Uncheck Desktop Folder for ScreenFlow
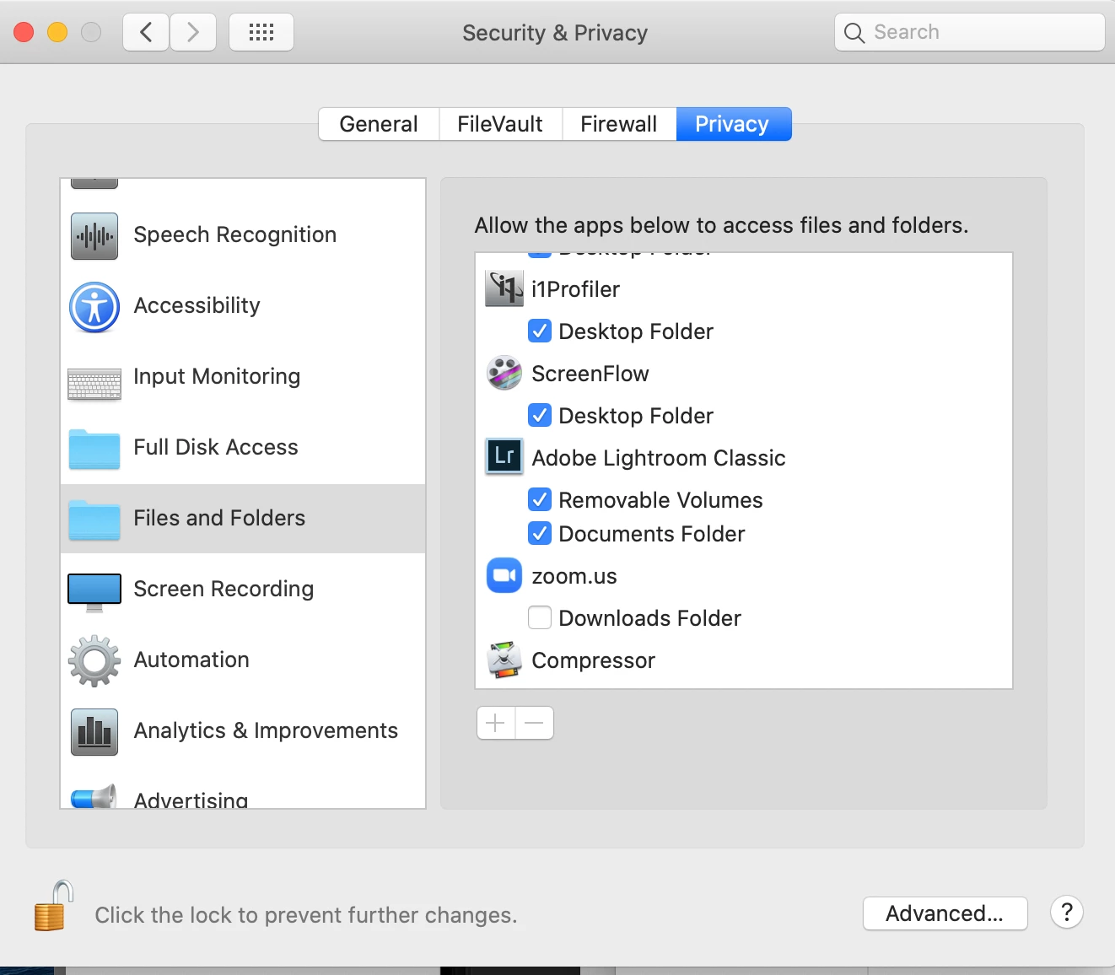 [x=540, y=415]
